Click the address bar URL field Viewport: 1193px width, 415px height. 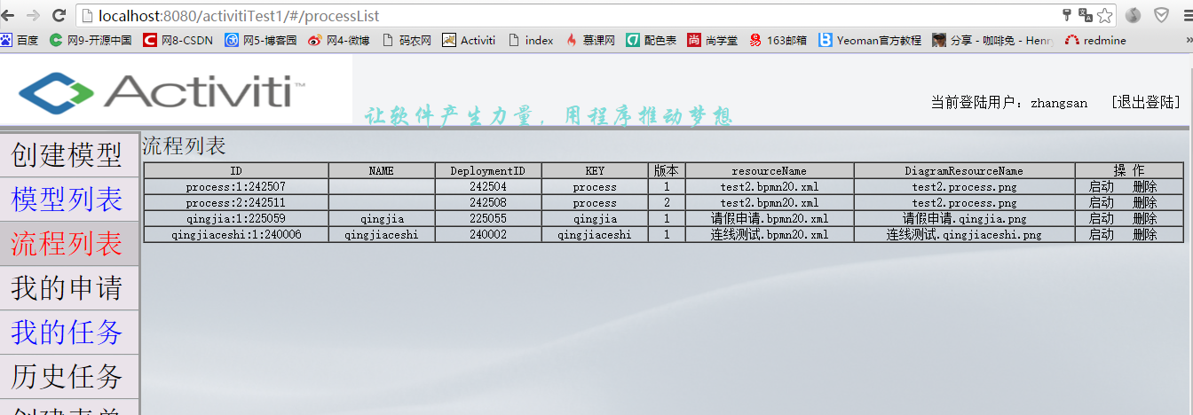568,15
